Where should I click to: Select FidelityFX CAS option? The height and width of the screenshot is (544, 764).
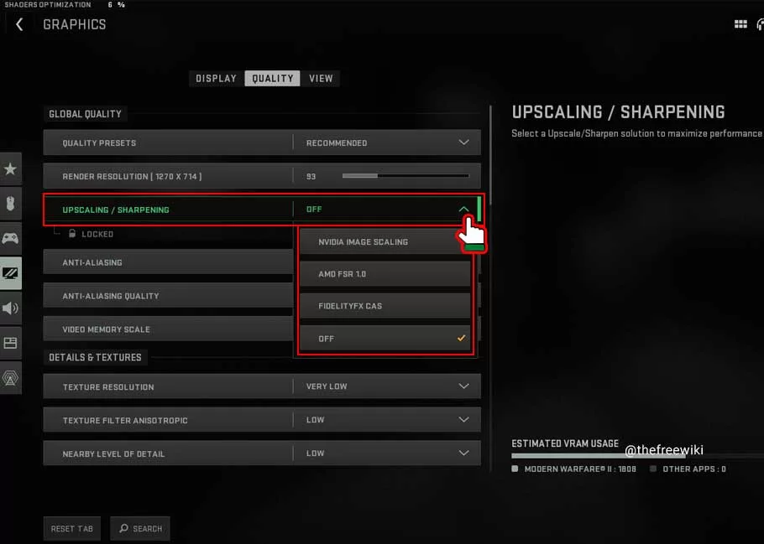click(385, 306)
